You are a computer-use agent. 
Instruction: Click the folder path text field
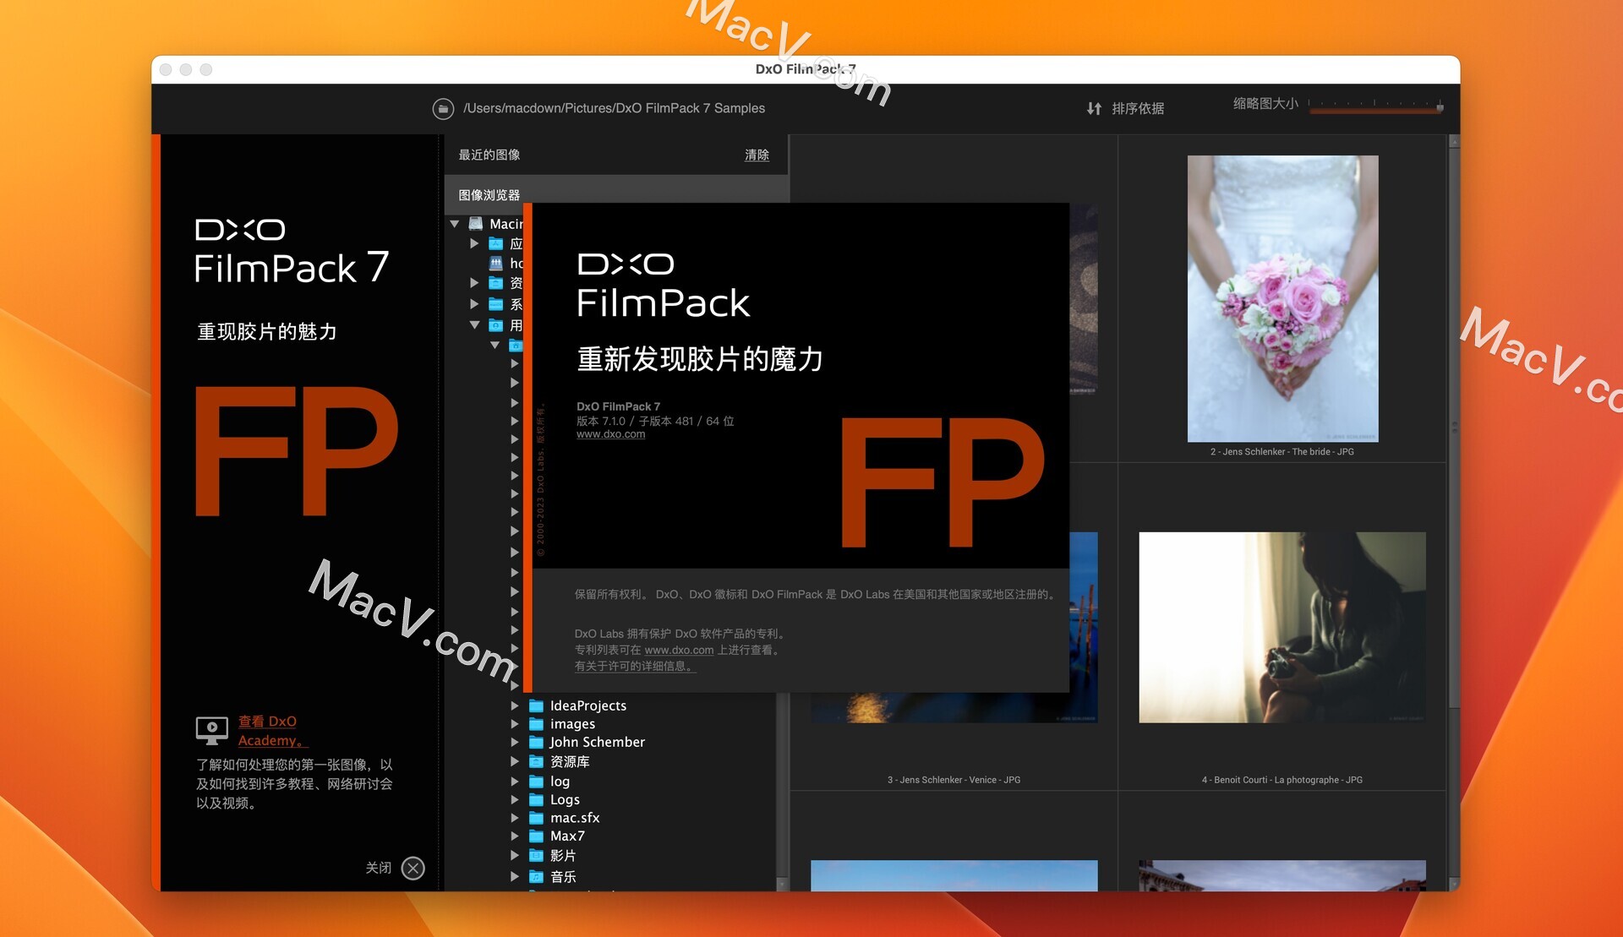614,108
